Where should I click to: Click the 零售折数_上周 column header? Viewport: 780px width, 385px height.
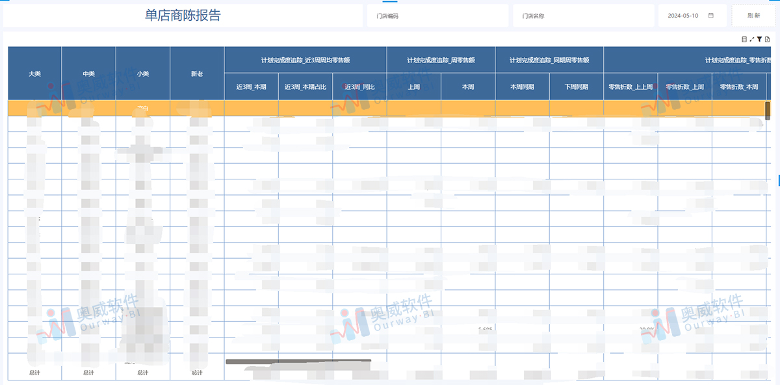coord(685,86)
